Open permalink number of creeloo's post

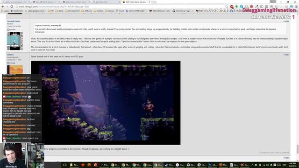(x=286, y=55)
